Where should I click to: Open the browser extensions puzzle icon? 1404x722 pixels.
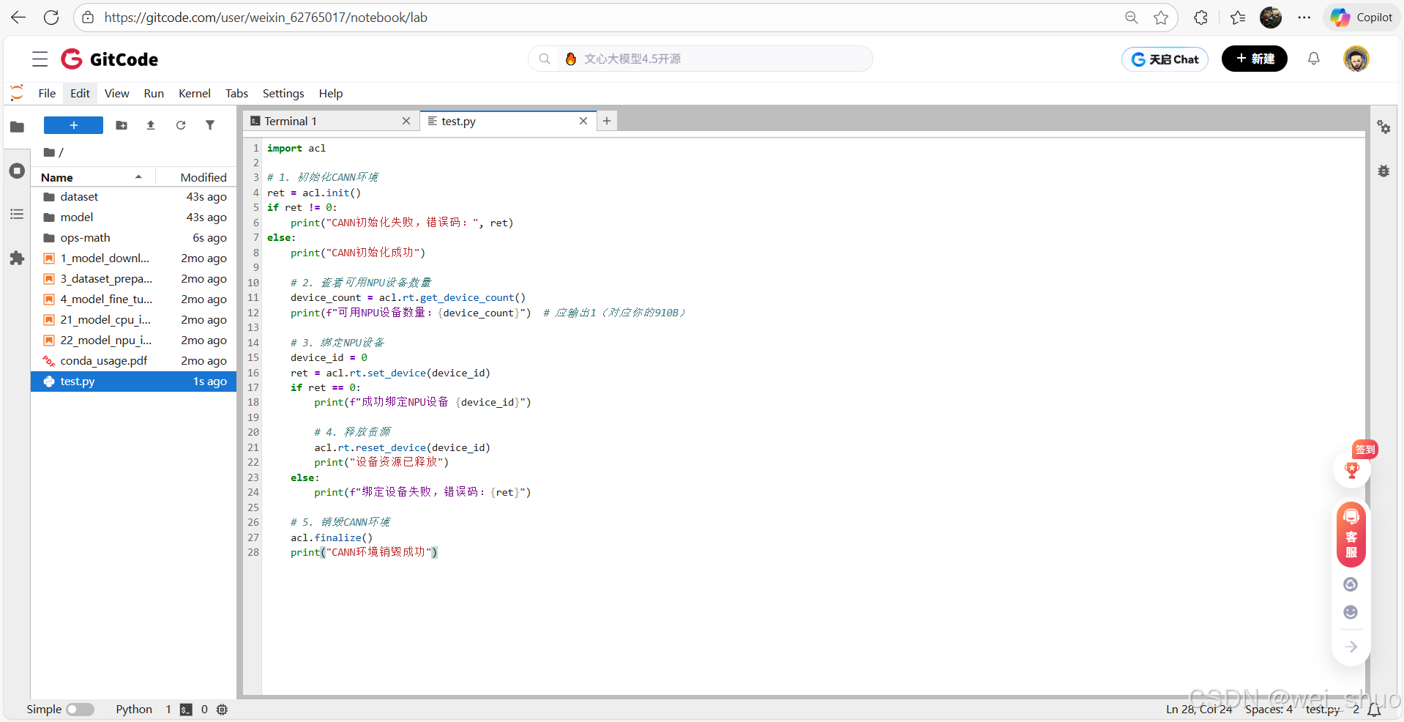[1201, 18]
